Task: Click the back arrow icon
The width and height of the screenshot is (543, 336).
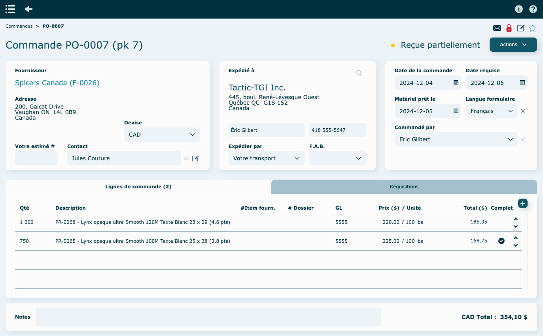Action: click(x=28, y=9)
